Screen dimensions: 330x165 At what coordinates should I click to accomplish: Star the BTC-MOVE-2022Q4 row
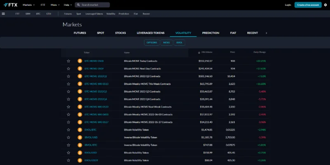[x=68, y=99]
